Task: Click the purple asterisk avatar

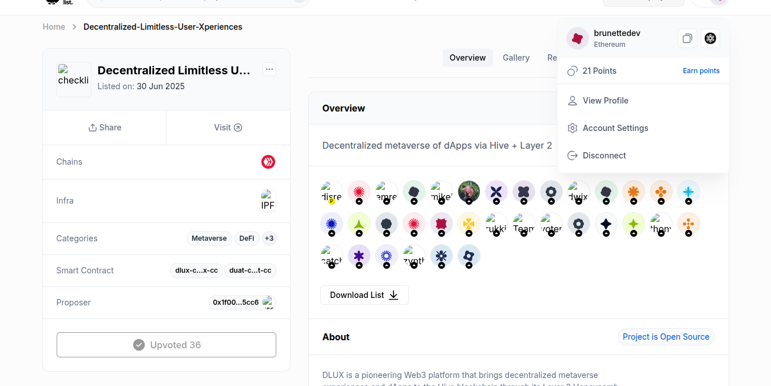Action: click(359, 256)
